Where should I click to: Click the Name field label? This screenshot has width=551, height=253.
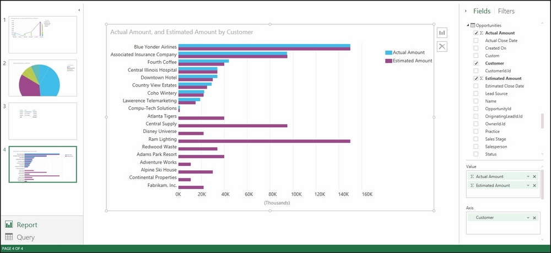[x=490, y=101]
